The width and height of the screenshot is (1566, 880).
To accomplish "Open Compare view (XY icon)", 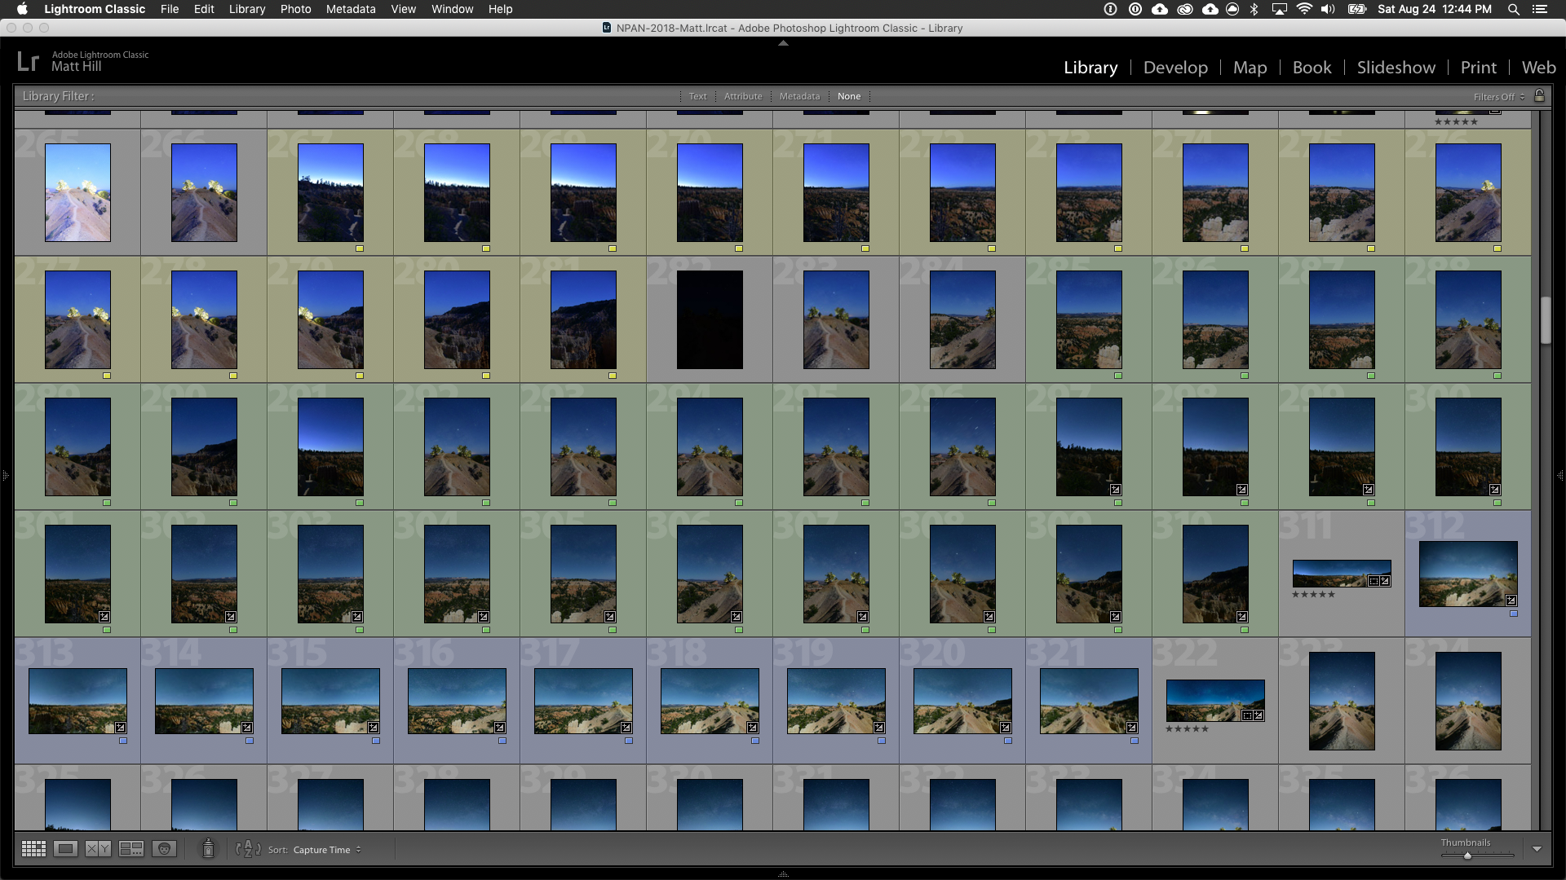I will click(98, 849).
